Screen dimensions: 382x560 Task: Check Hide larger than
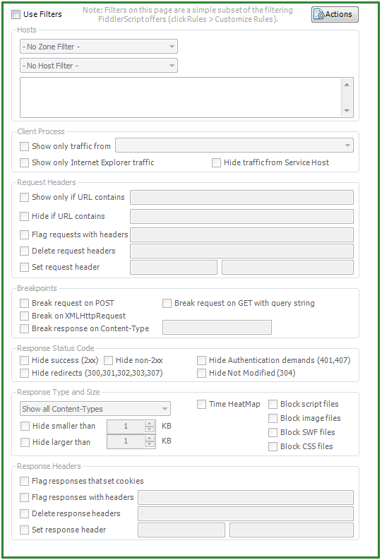coord(25,442)
